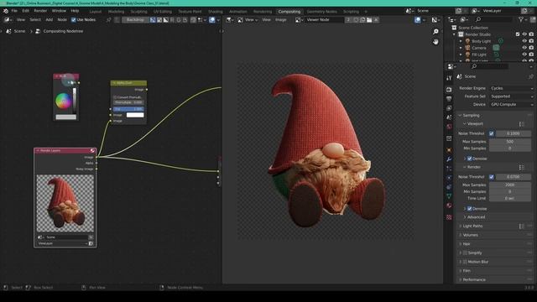Open the node editor overlays dropdown
Image resolution: width=537 pixels, height=302 pixels.
pos(218,20)
